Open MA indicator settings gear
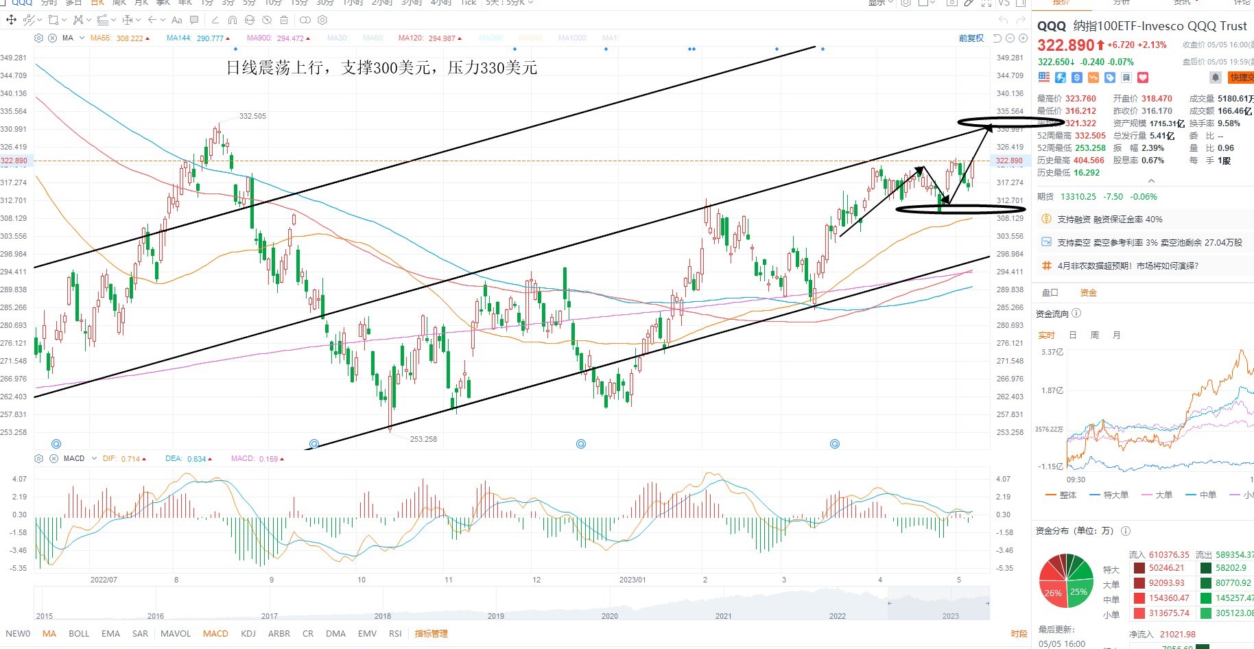Viewport: 1254px width, 649px height. [x=38, y=38]
